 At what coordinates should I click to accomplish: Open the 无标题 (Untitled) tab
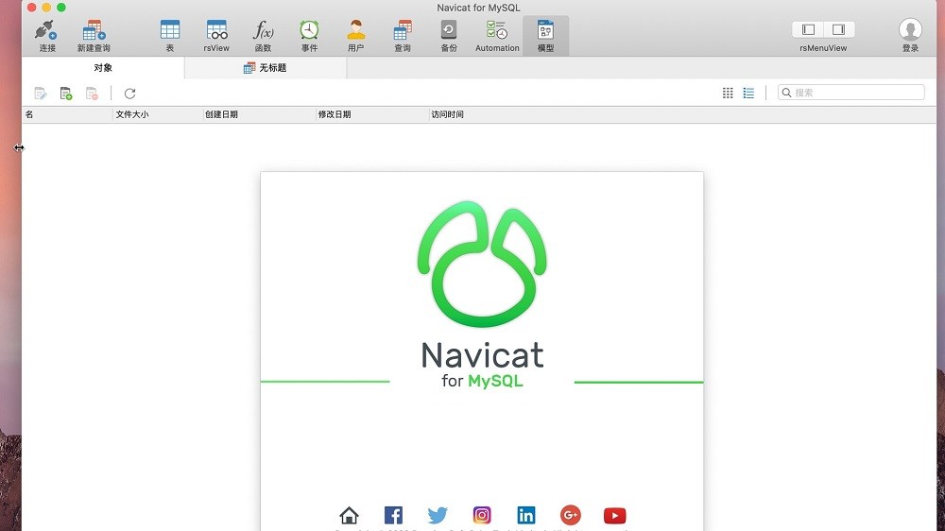coord(266,68)
